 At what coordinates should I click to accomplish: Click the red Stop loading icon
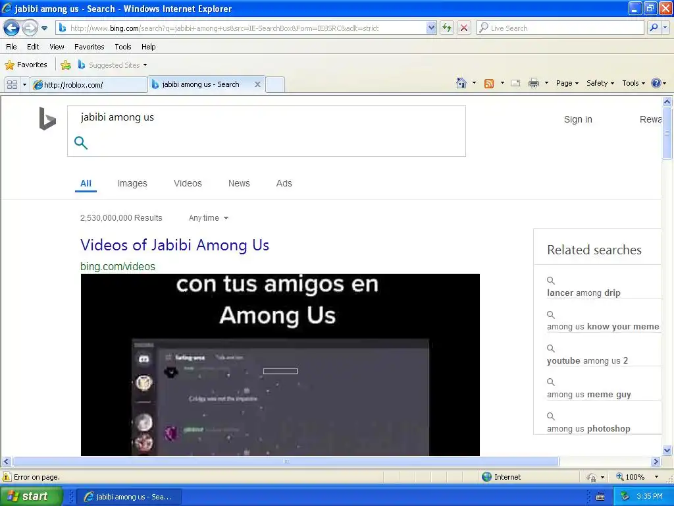coord(464,28)
